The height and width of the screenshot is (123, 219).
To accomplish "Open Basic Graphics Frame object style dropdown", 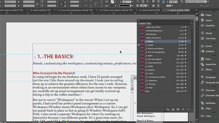I will [x=208, y=2].
